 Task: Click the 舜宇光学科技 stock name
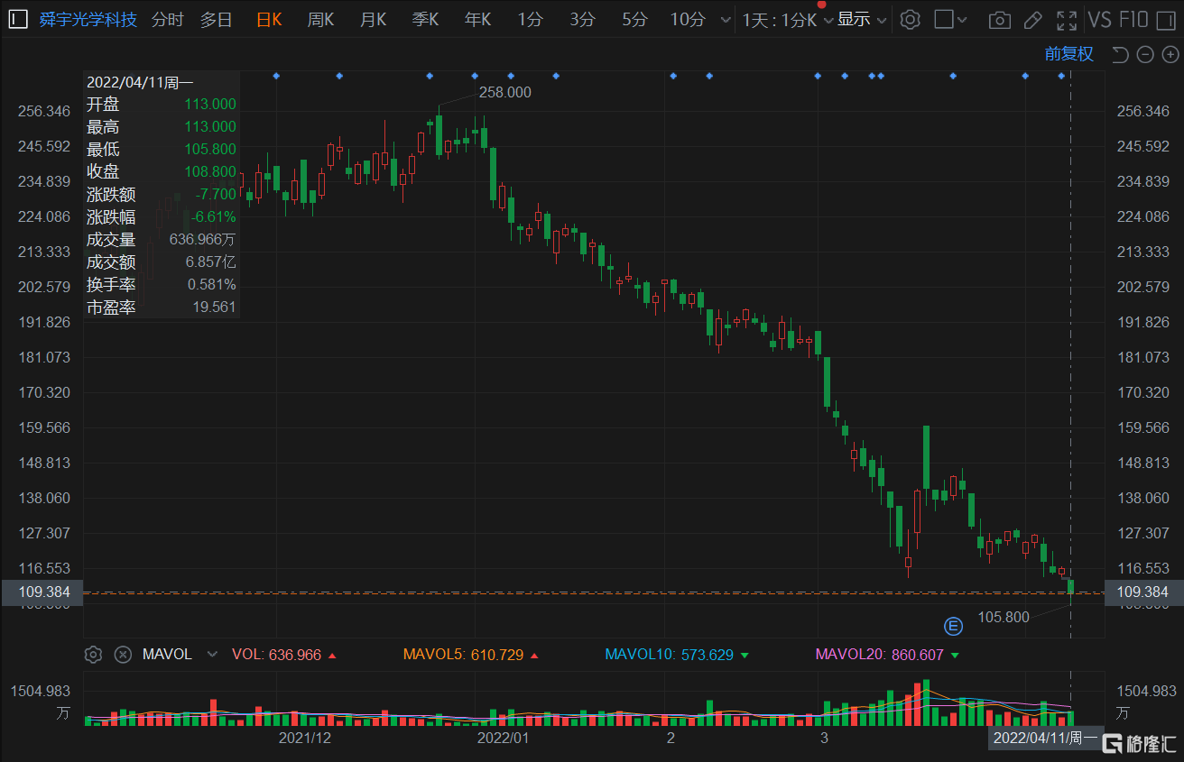[88, 19]
